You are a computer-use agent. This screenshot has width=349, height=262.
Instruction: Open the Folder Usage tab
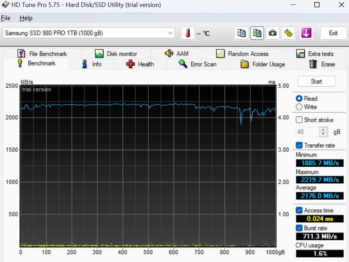pos(263,64)
